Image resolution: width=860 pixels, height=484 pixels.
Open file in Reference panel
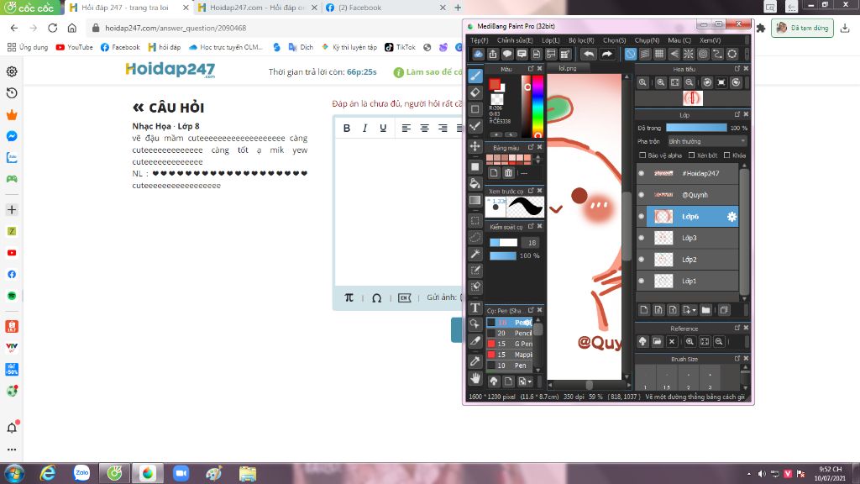click(x=657, y=341)
